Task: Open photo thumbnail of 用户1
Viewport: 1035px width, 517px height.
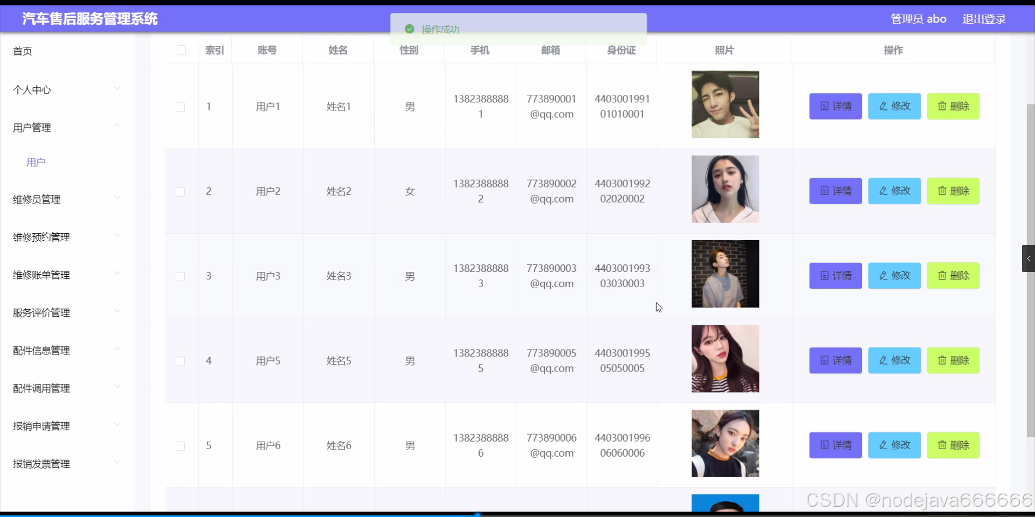Action: coord(725,104)
